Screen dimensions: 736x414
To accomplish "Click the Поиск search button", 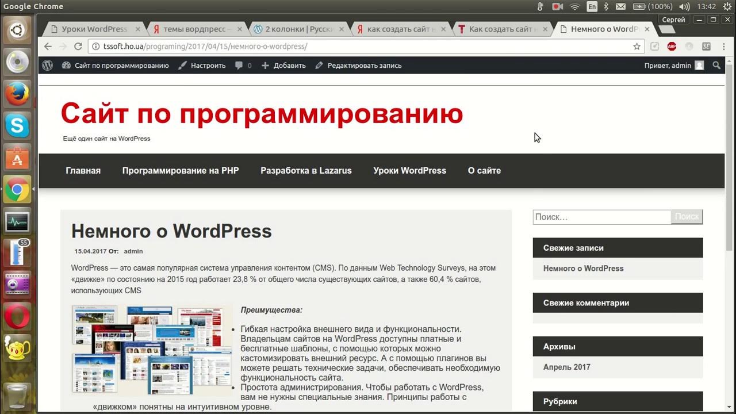I will (x=687, y=217).
